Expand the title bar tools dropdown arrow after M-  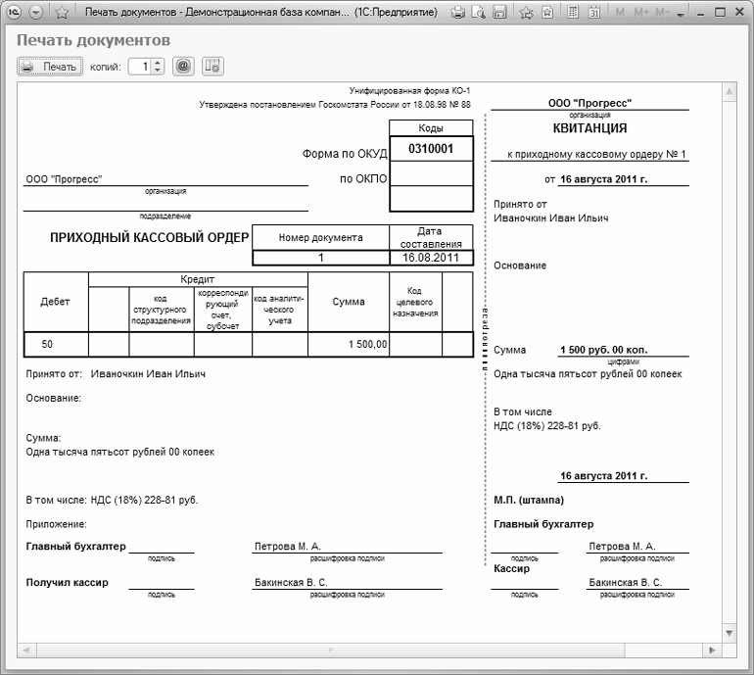(680, 14)
